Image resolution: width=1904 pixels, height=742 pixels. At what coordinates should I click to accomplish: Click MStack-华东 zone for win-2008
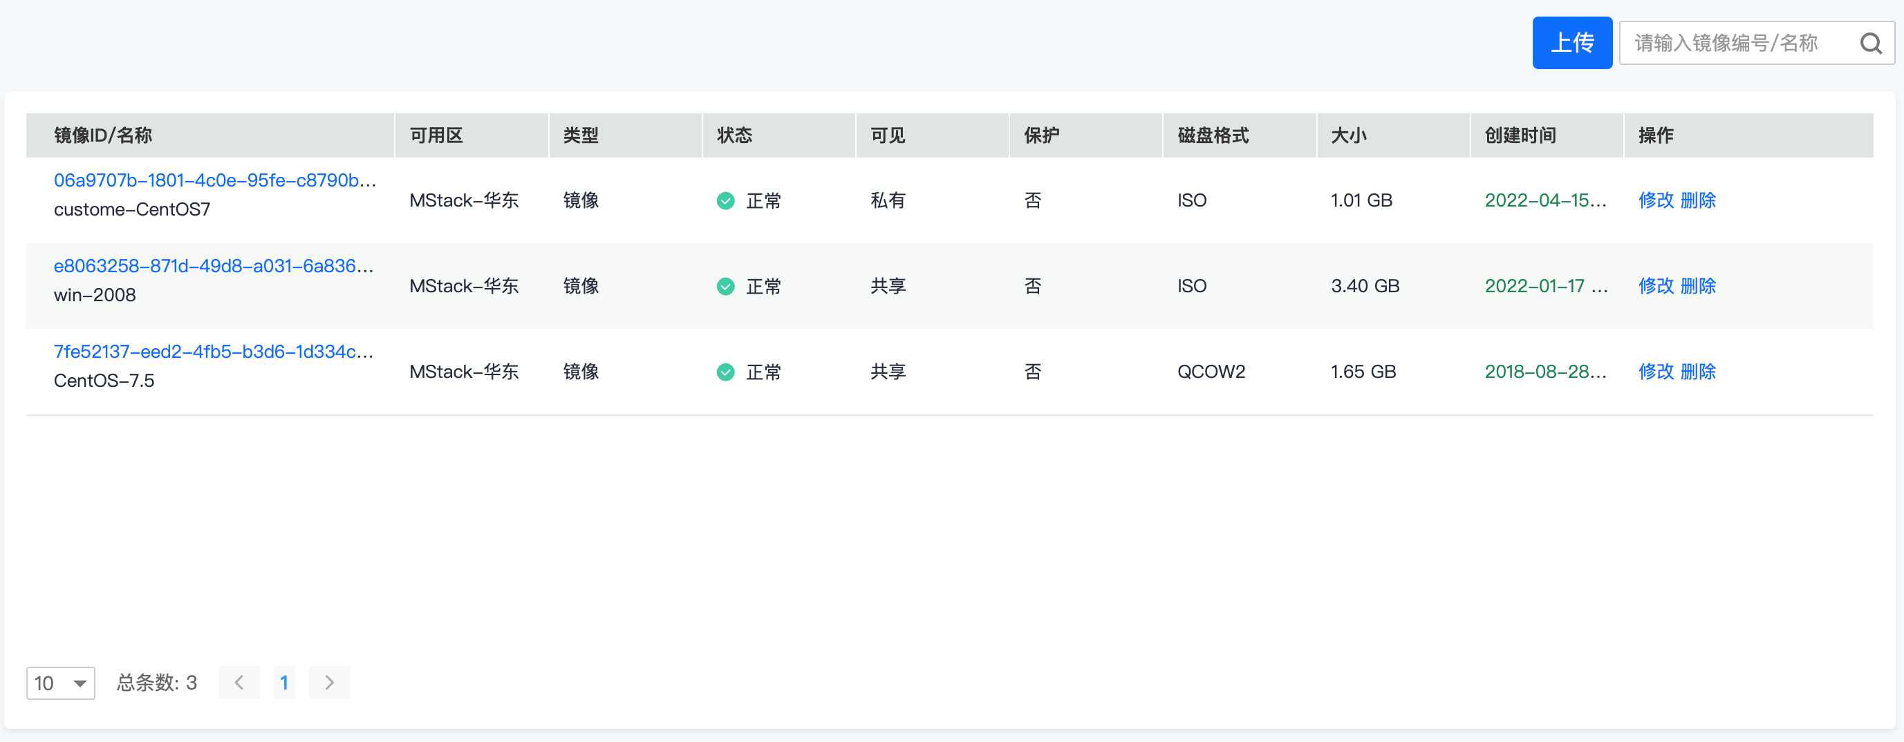coord(464,286)
